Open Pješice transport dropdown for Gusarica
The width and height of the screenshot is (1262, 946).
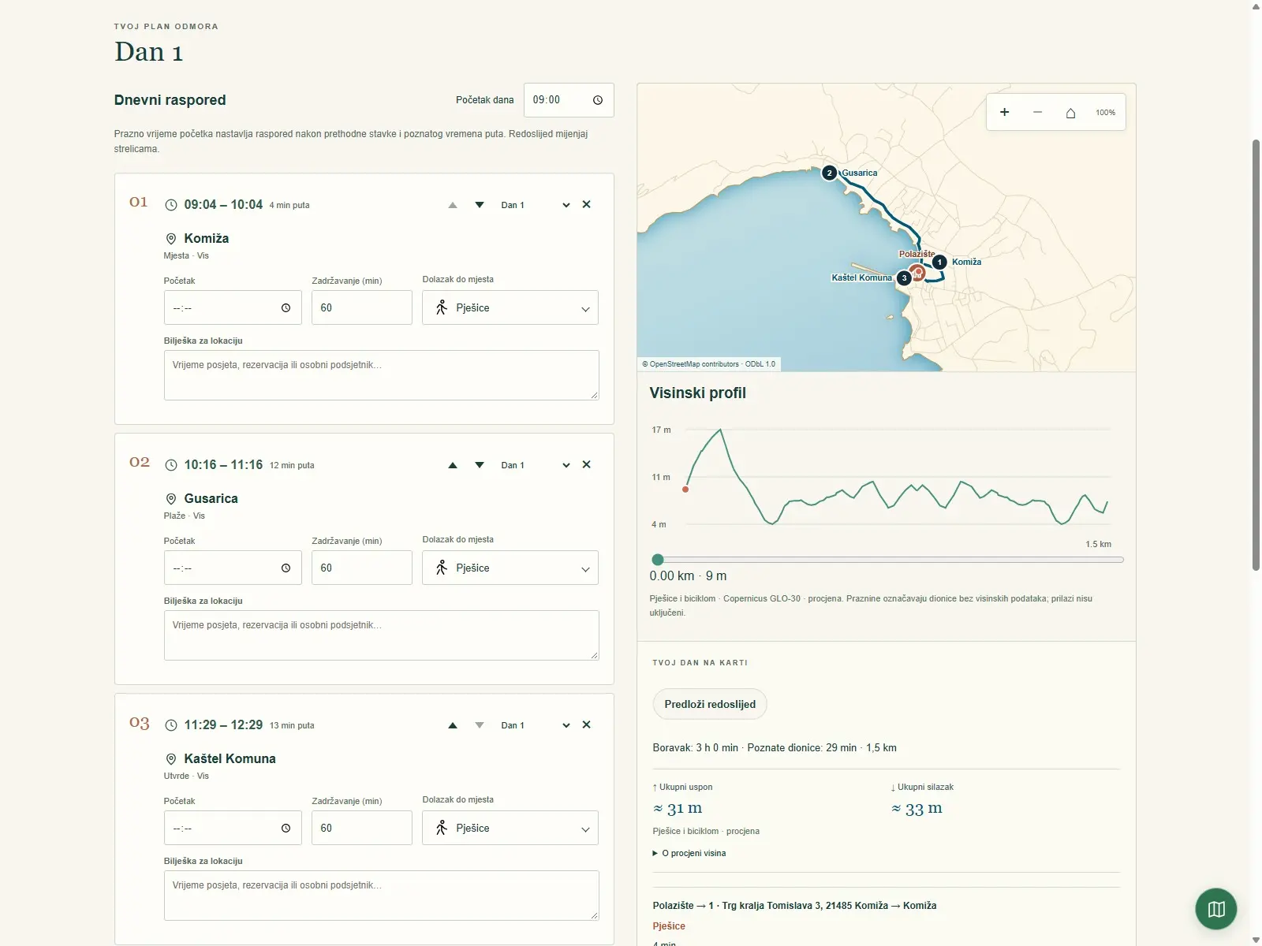(x=510, y=568)
